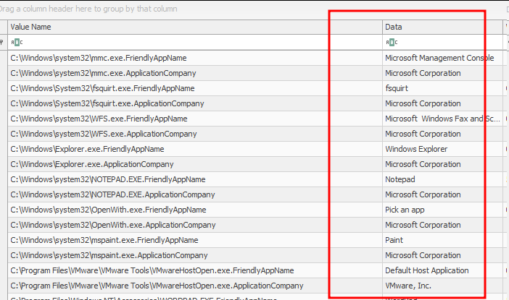This screenshot has height=300, width=509.
Task: Open the Value Name filter condition icon
Action: point(17,42)
